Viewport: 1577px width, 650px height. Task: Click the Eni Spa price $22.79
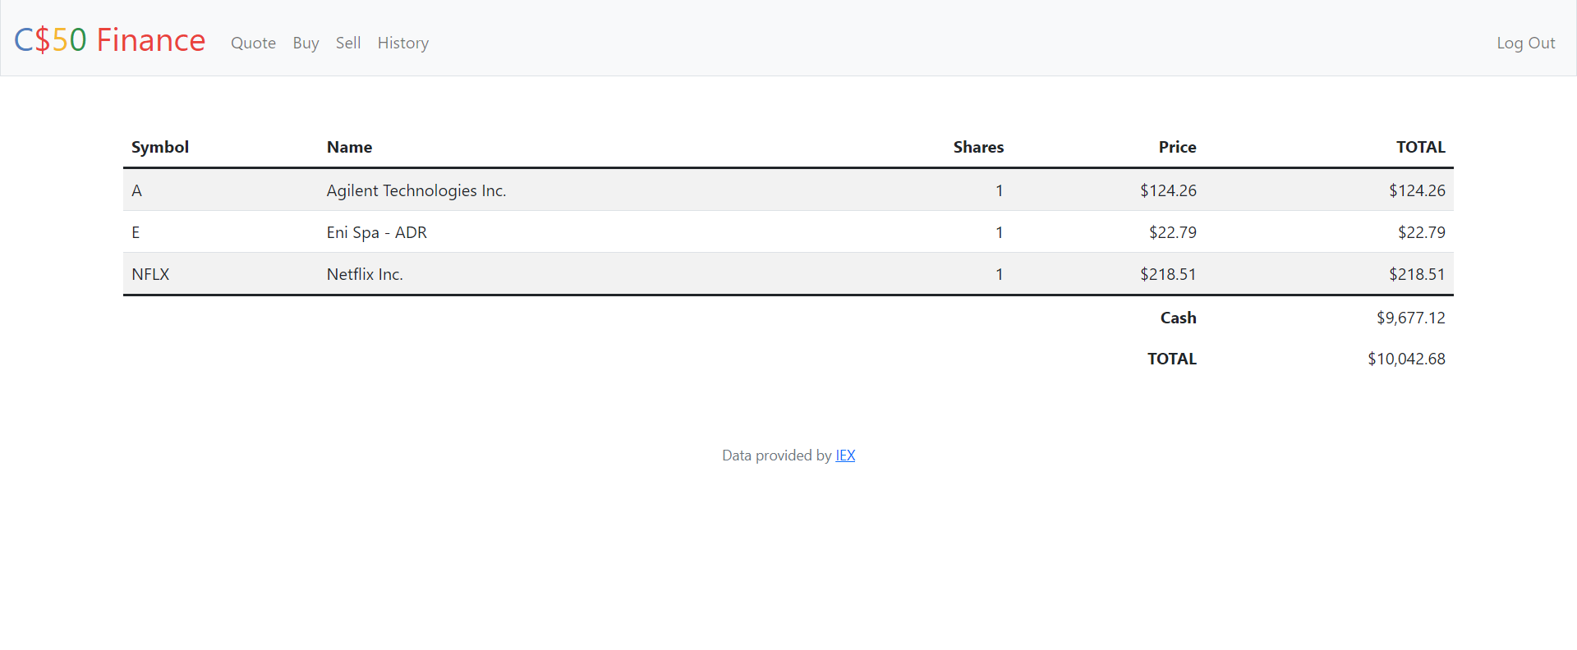(x=1173, y=232)
